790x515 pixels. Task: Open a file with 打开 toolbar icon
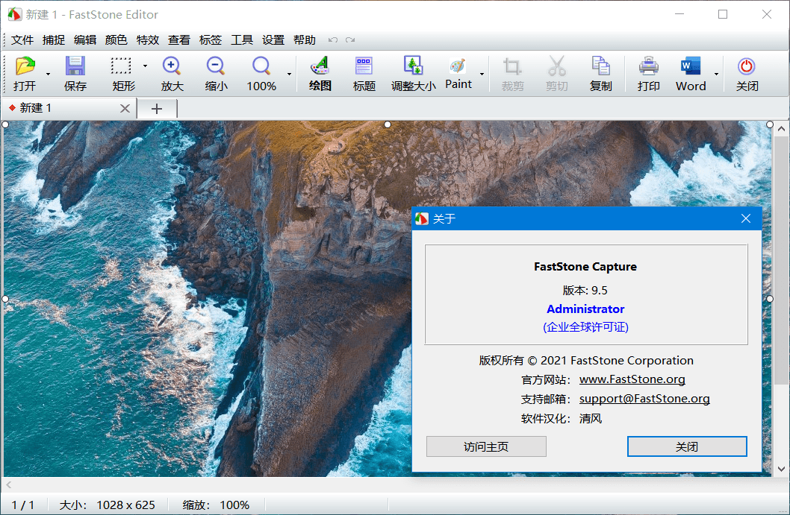(25, 74)
